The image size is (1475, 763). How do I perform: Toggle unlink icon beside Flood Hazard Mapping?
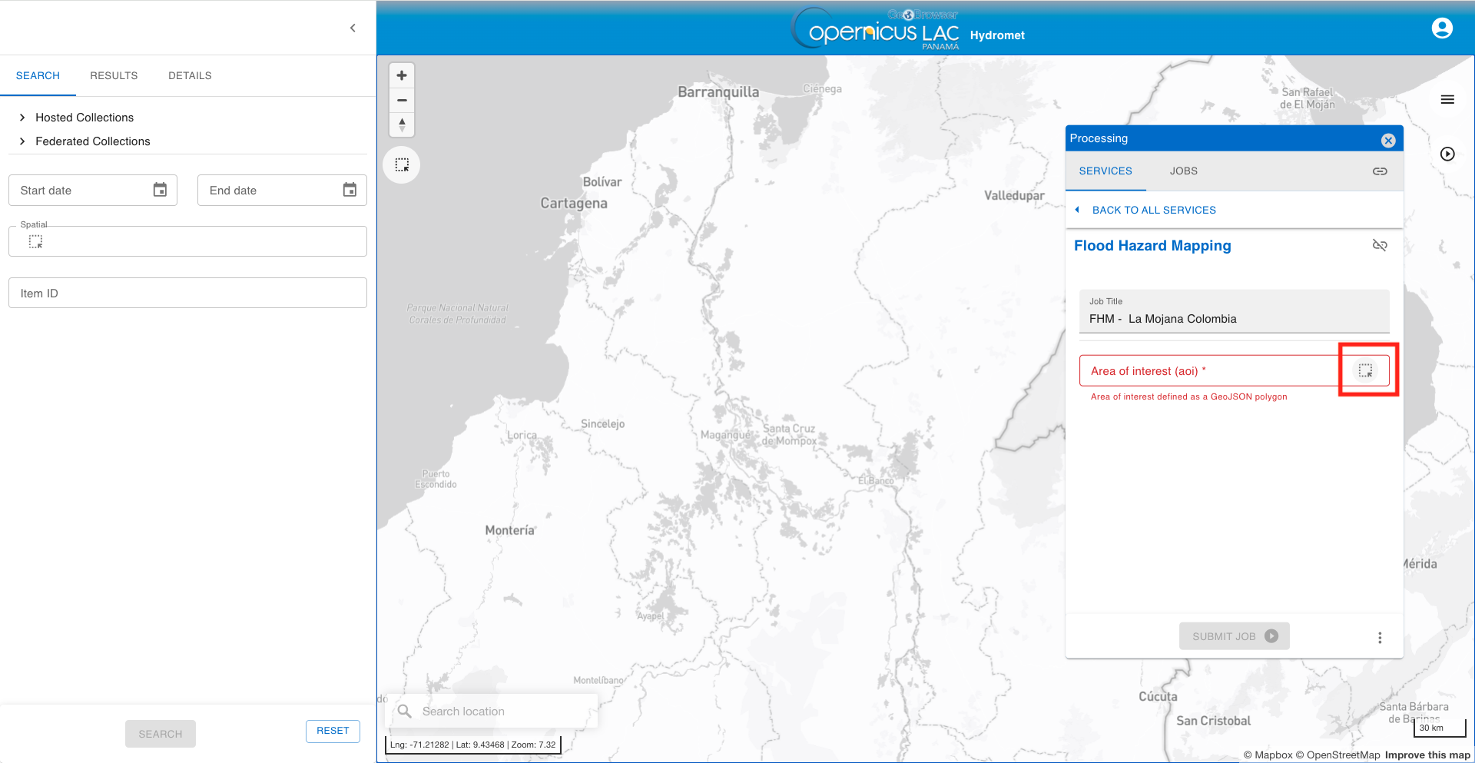coord(1380,245)
